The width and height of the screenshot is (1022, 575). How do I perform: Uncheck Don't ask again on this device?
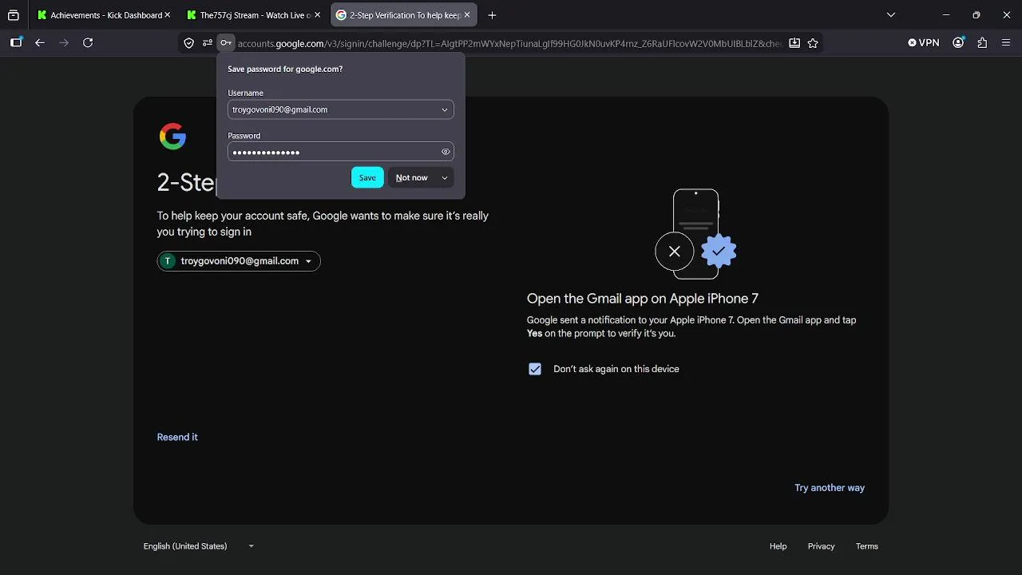tap(535, 369)
